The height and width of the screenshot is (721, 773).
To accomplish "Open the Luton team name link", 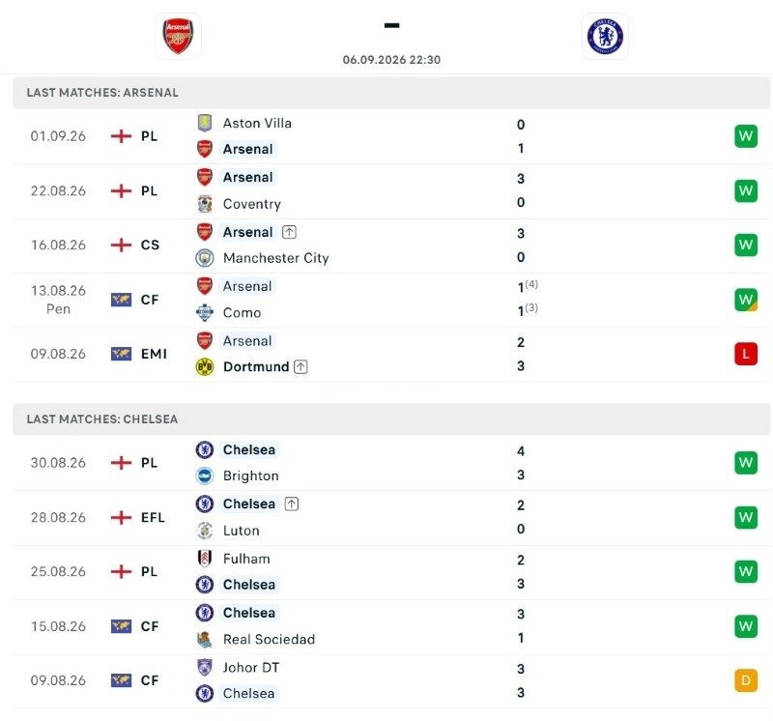I will (x=241, y=531).
